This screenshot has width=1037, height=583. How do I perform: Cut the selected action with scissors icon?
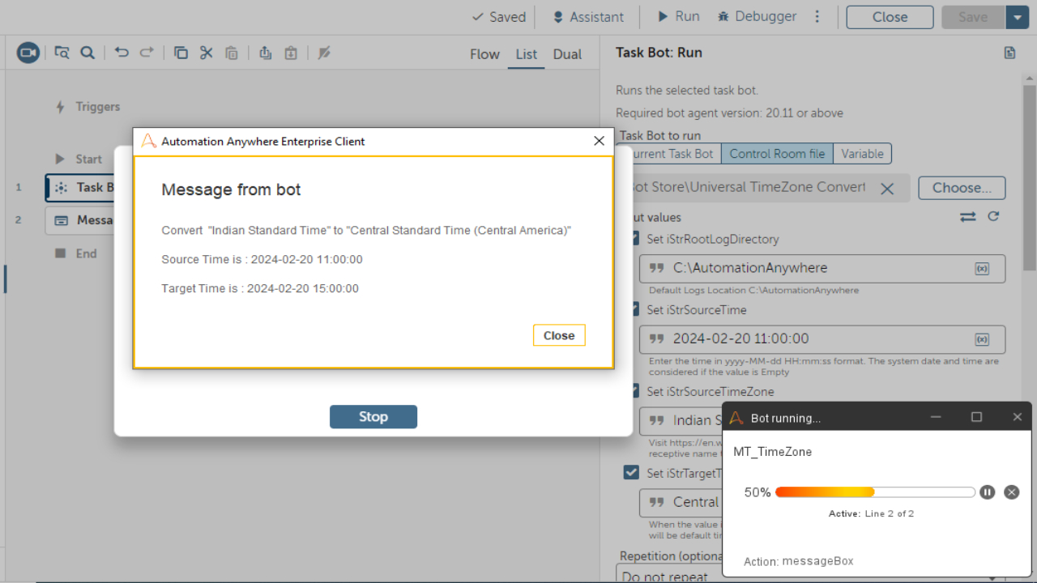click(x=206, y=53)
